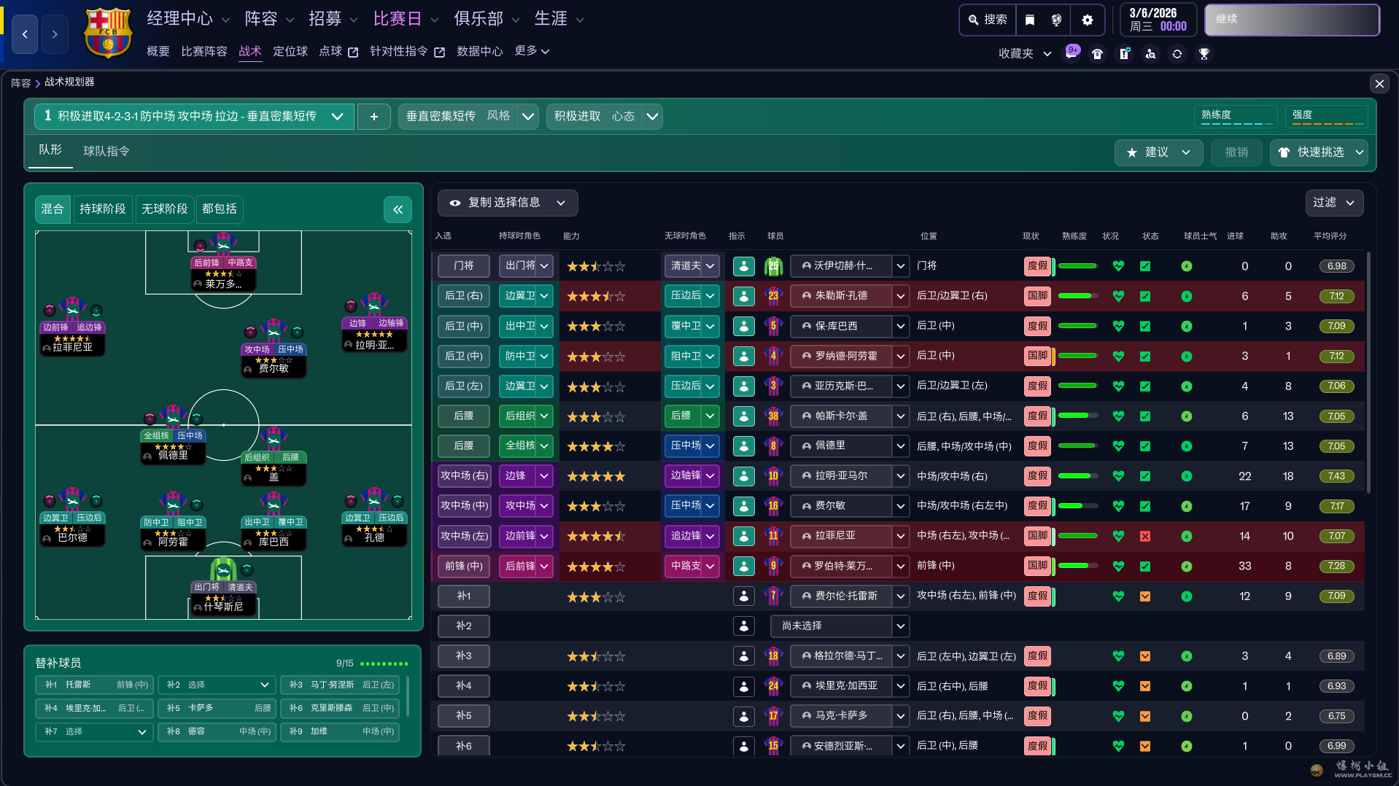The height and width of the screenshot is (786, 1399).
Task: Toggle the status checkbox for 沃伊切赫 goalkeeper row
Action: pyautogui.click(x=1145, y=266)
